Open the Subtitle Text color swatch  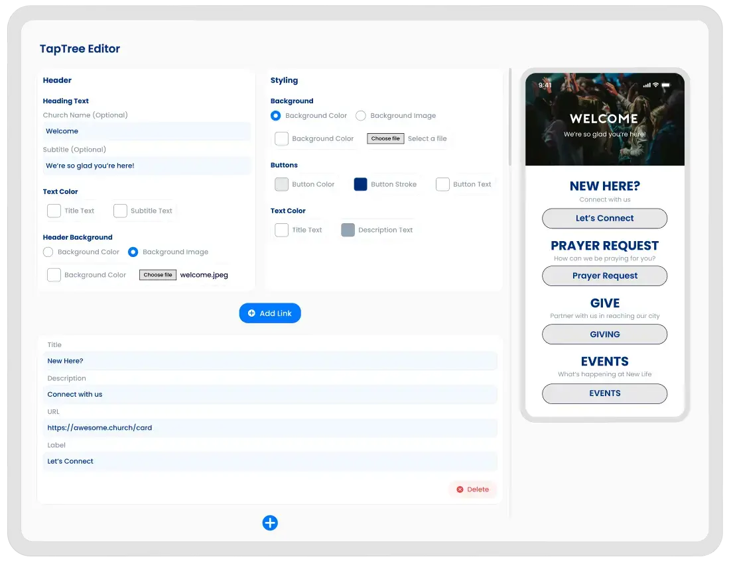tap(120, 211)
